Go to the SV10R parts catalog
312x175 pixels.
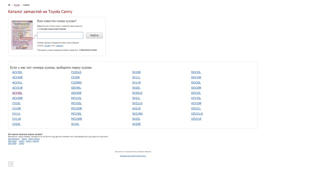pyautogui.click(x=136, y=72)
